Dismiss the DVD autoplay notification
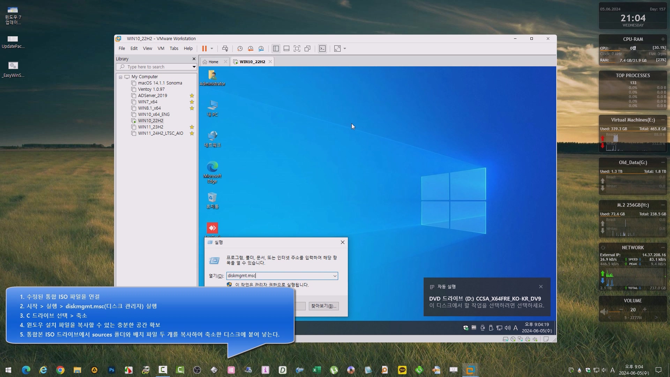This screenshot has width=670, height=377. click(541, 287)
